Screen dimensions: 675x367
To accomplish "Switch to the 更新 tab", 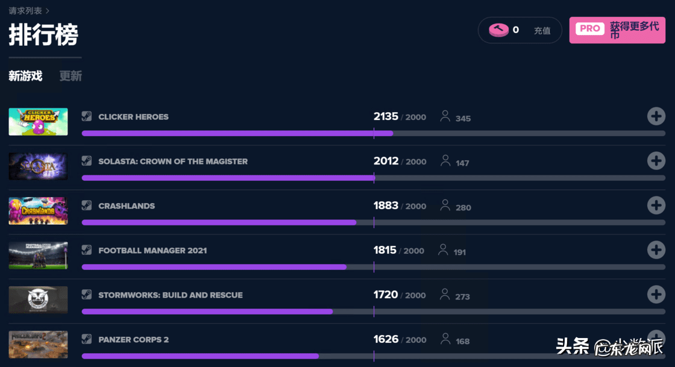I will pos(71,76).
